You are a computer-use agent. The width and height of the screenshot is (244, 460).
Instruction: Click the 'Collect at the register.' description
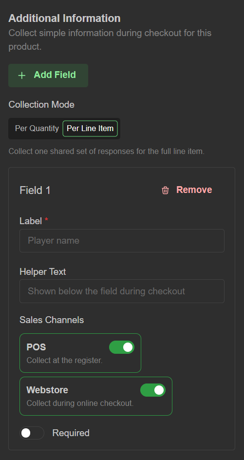[x=64, y=360]
